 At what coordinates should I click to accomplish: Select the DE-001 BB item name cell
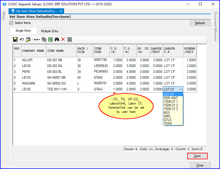pyautogui.click(x=61, y=60)
